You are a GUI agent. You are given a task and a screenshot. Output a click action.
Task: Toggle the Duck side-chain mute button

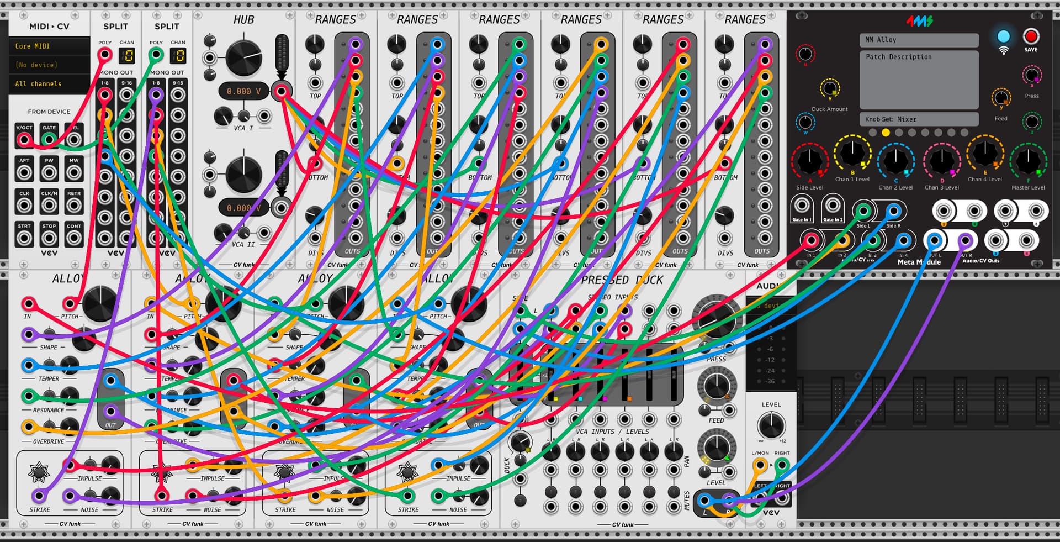(520, 501)
